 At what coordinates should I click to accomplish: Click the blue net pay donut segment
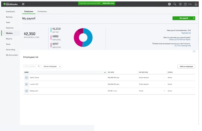90,38
